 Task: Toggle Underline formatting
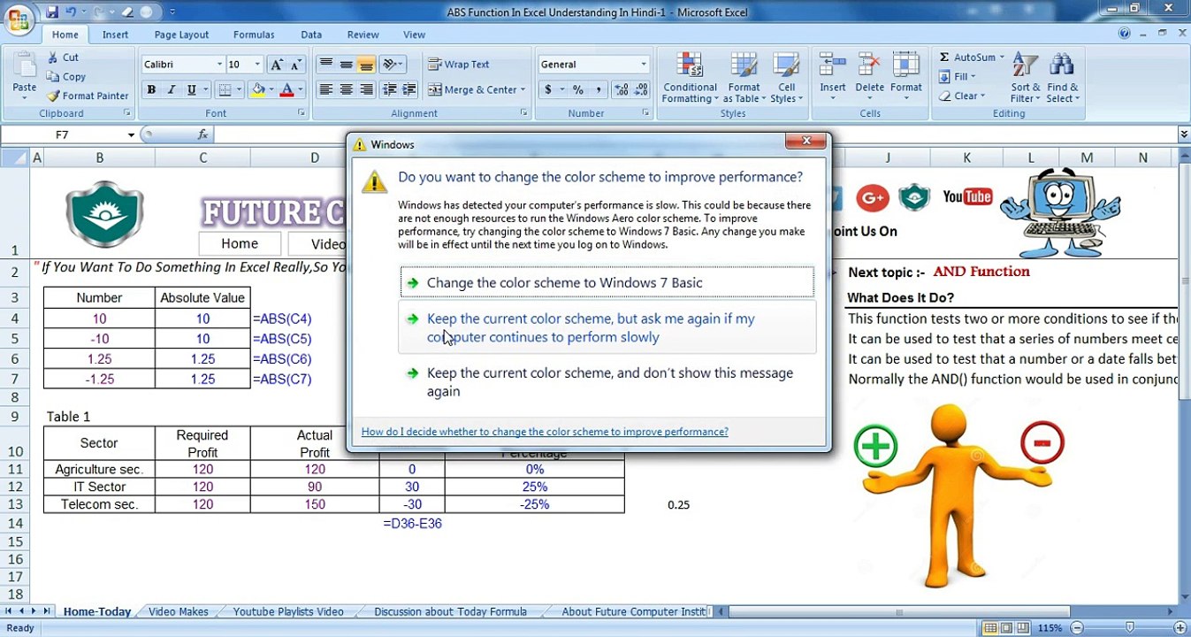tap(190, 90)
